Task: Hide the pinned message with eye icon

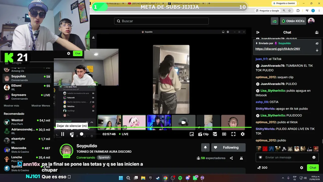Action: 317,43
